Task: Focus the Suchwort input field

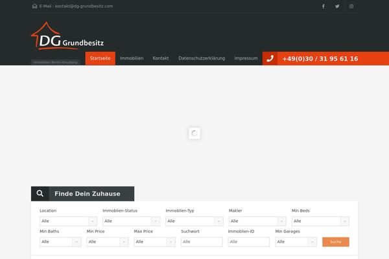Action: pos(202,242)
